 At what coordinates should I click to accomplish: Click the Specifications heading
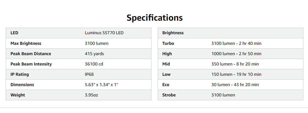pyautogui.click(x=154, y=18)
